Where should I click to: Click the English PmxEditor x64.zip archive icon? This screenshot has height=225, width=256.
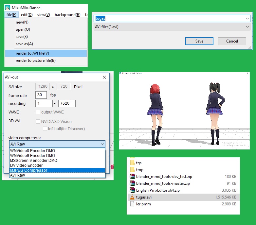(x=132, y=190)
